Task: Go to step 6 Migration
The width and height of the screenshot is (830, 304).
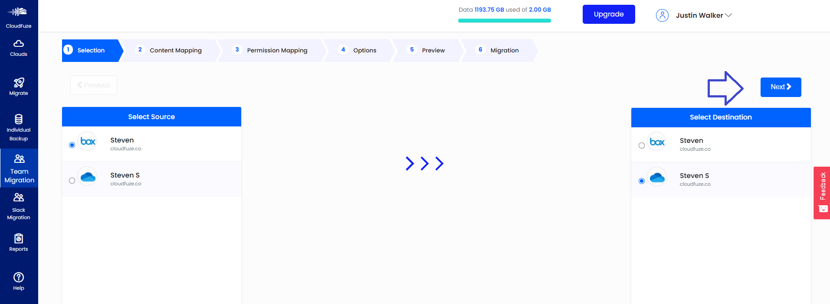Action: click(x=499, y=50)
